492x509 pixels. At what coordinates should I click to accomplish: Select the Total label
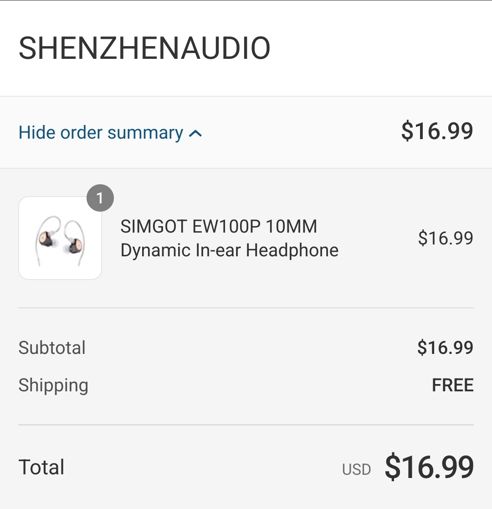tap(41, 467)
